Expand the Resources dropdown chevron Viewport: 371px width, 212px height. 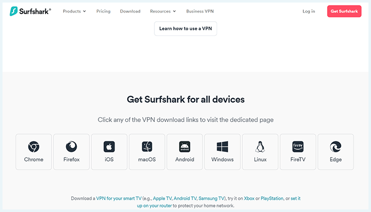tap(174, 11)
